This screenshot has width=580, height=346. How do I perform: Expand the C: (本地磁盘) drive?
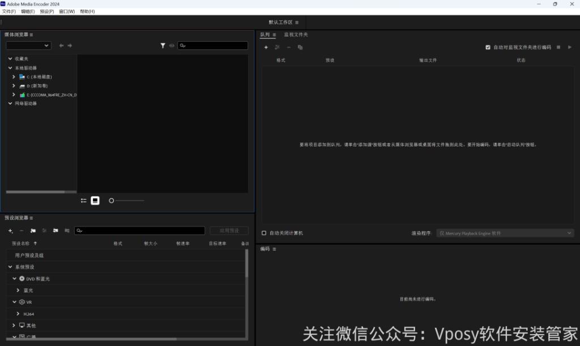tap(14, 77)
